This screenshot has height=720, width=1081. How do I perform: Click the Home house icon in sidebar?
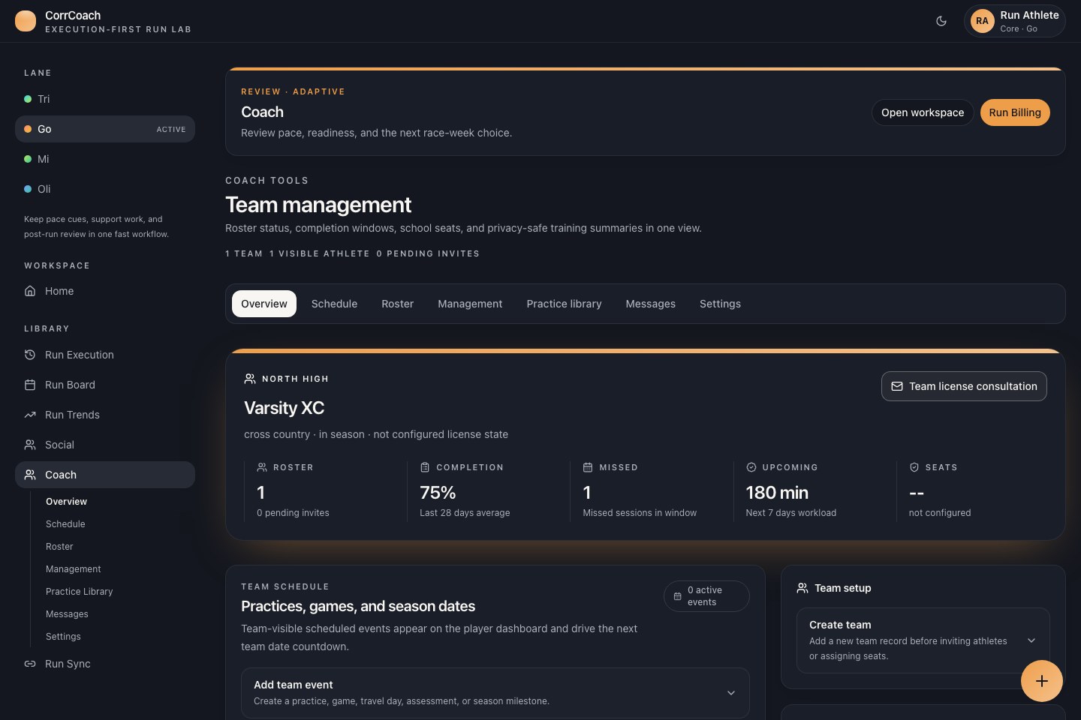click(x=30, y=291)
